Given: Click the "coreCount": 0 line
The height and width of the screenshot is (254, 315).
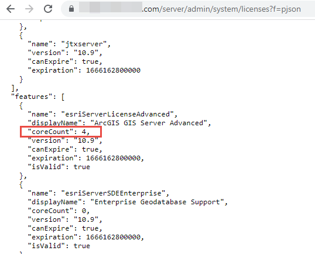Looking at the screenshot, I should click(59, 211).
